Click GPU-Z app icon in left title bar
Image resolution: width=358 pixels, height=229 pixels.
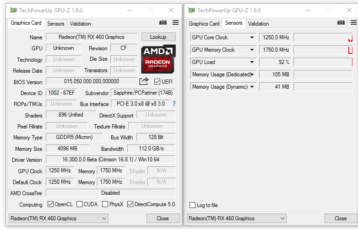[x=14, y=10]
